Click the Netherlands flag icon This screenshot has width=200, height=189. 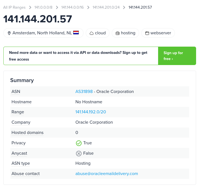tap(76, 33)
